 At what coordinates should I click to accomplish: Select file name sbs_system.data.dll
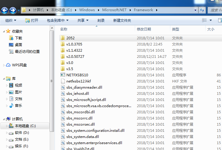(83, 137)
